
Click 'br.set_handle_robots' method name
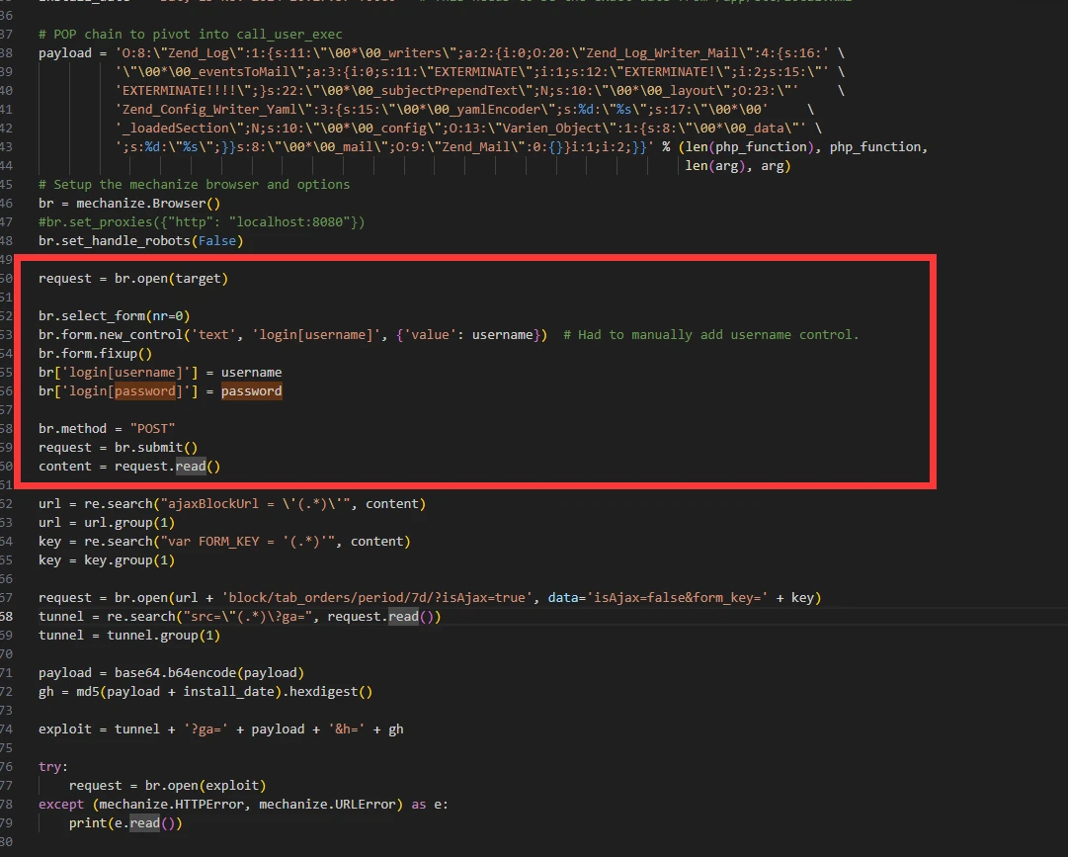(115, 240)
